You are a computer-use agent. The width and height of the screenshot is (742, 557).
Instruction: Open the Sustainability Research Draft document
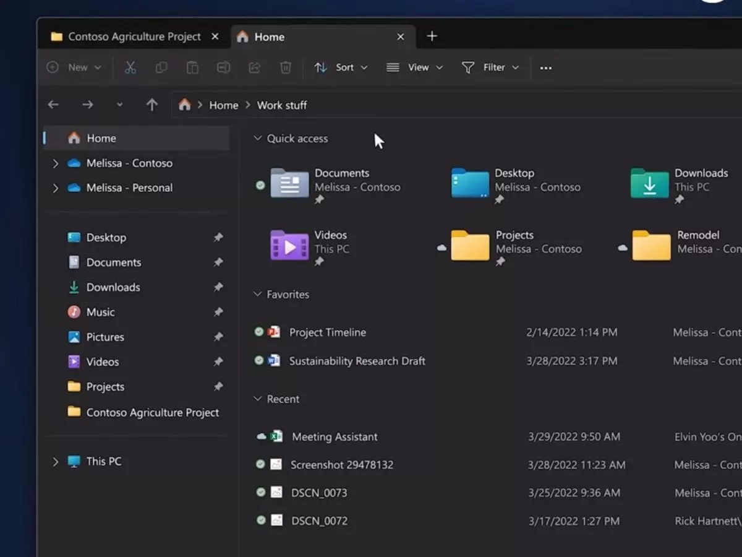click(x=357, y=361)
